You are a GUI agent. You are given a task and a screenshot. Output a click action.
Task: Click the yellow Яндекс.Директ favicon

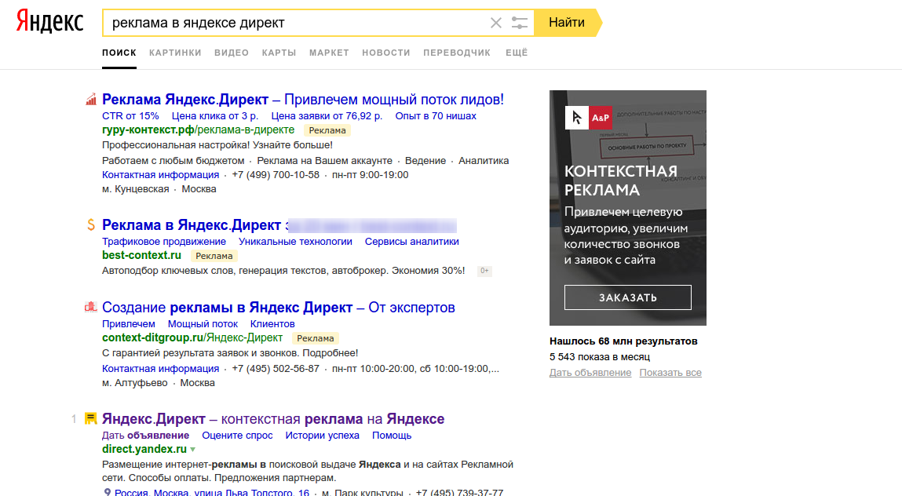91,418
